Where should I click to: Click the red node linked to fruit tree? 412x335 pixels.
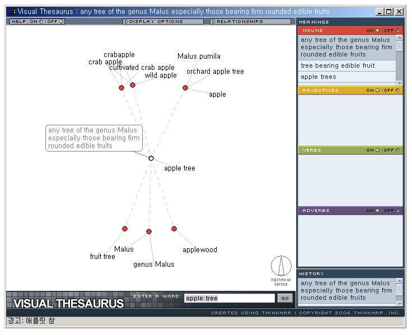[x=125, y=229]
